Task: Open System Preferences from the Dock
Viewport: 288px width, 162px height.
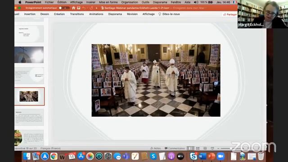Action: (108, 156)
